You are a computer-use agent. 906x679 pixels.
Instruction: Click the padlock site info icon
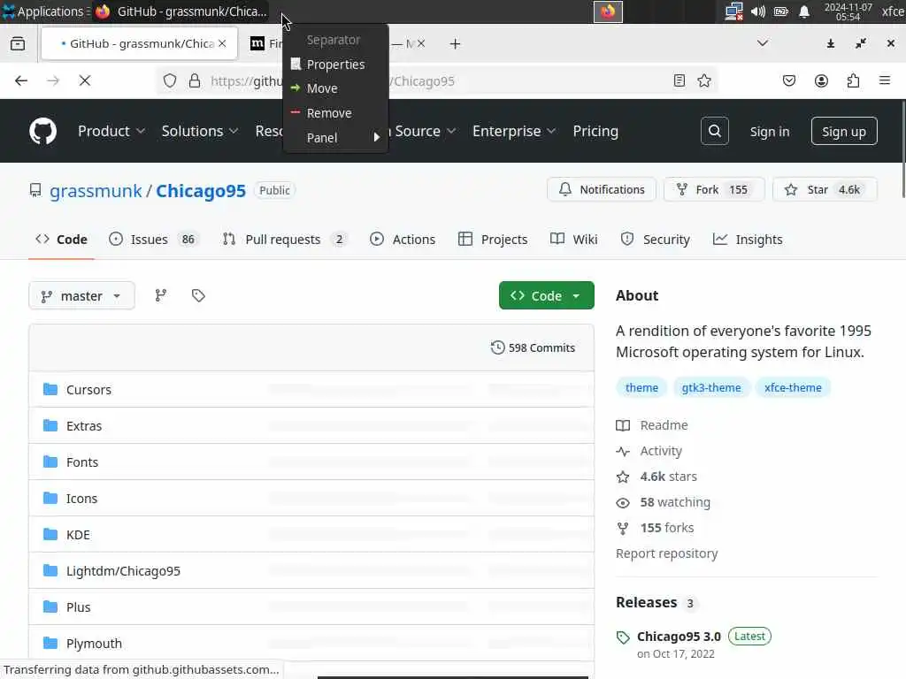[195, 80]
